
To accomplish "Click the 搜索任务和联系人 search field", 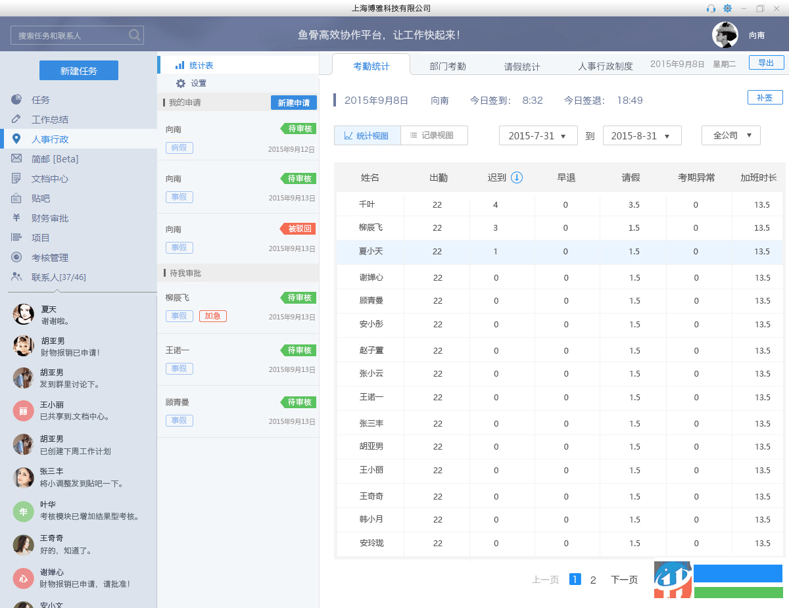I will (x=72, y=34).
